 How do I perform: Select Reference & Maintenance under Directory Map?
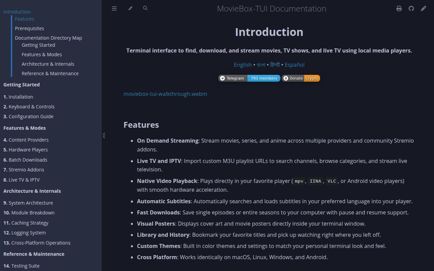[x=50, y=74]
